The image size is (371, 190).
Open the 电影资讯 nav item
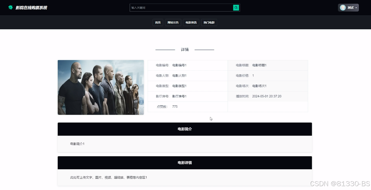point(191,22)
